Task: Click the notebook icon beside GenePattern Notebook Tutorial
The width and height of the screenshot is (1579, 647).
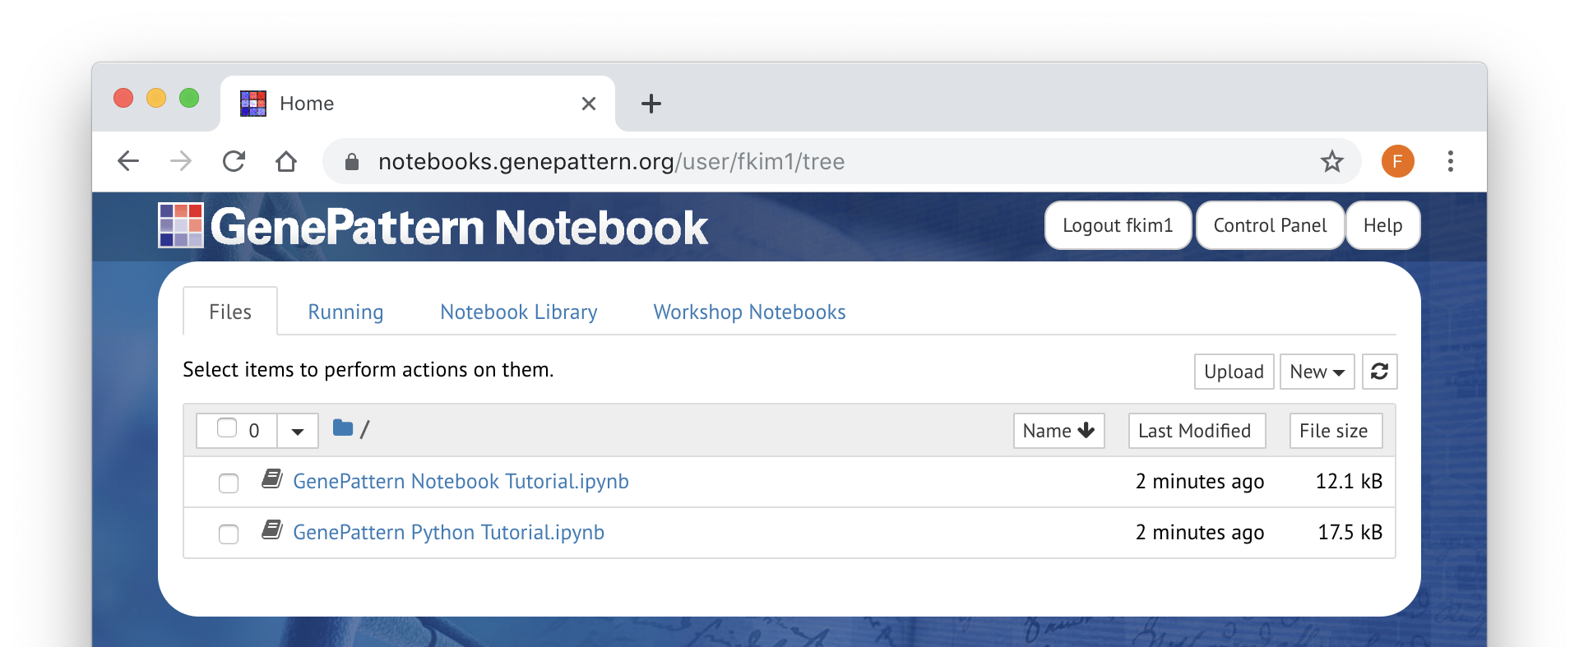Action: [272, 478]
